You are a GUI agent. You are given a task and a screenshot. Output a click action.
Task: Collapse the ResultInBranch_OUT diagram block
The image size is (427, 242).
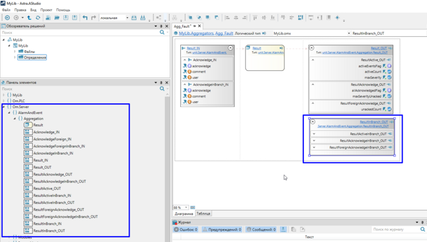pos(313,121)
